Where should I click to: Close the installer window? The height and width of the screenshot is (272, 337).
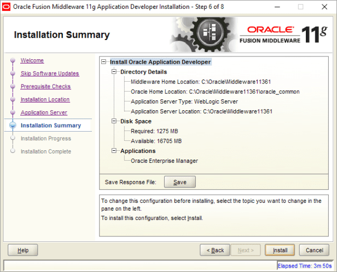(x=324, y=7)
